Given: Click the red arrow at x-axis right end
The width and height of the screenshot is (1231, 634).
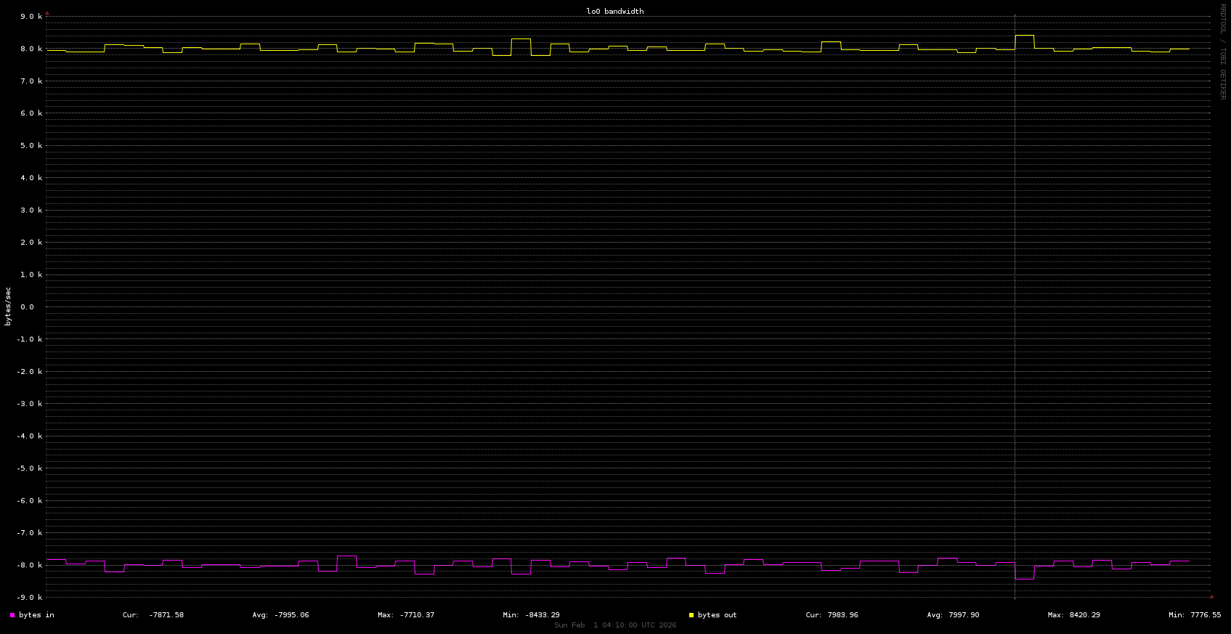Looking at the screenshot, I should (1211, 597).
